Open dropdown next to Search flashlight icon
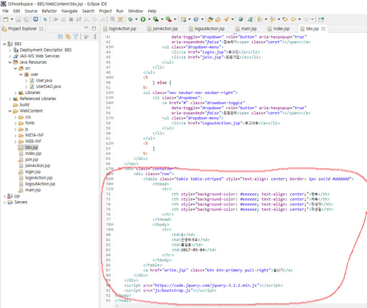The width and height of the screenshot is (367, 308). (x=233, y=19)
